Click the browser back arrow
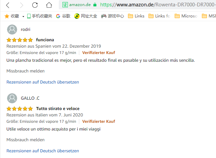This screenshot has width=216, height=158. click(8, 5)
